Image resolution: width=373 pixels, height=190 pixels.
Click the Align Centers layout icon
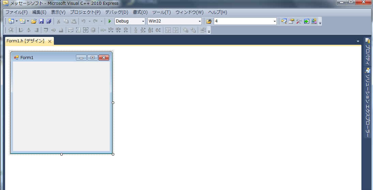point(29,30)
